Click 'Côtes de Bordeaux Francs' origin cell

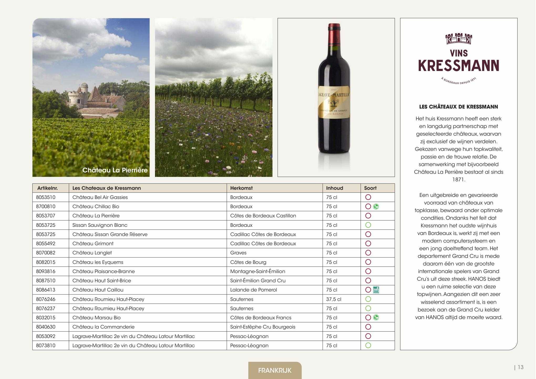[261, 318]
